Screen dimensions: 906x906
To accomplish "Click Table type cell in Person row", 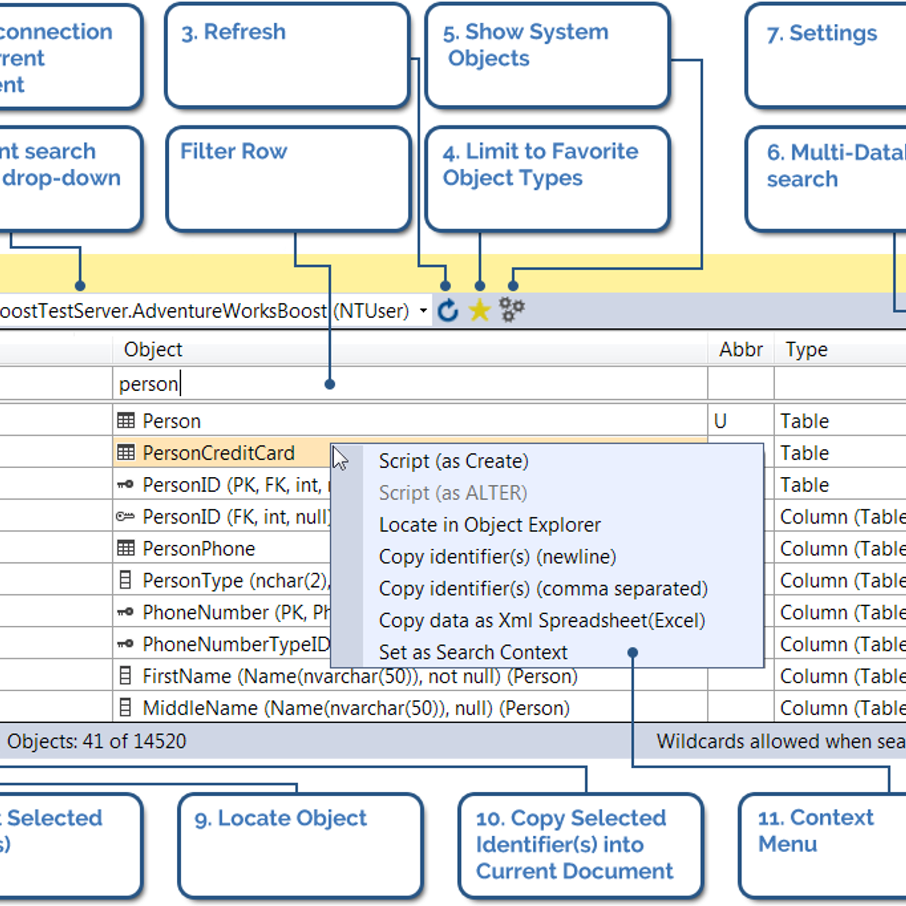I will click(840, 421).
